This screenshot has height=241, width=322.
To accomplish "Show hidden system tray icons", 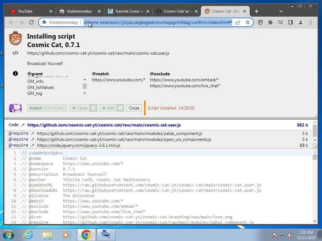I will [267, 235].
